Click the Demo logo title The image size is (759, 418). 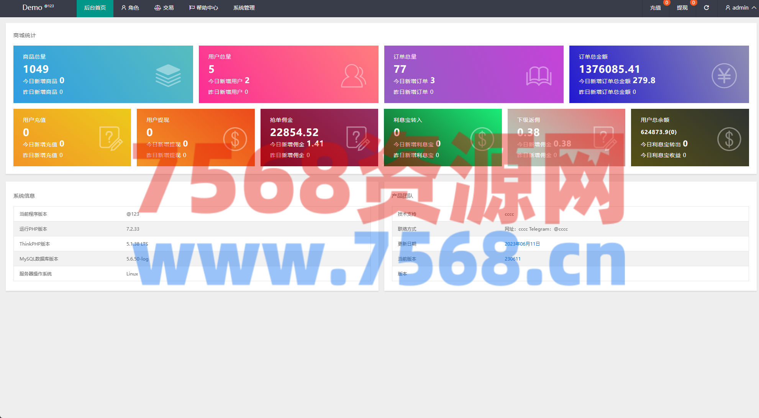(32, 8)
